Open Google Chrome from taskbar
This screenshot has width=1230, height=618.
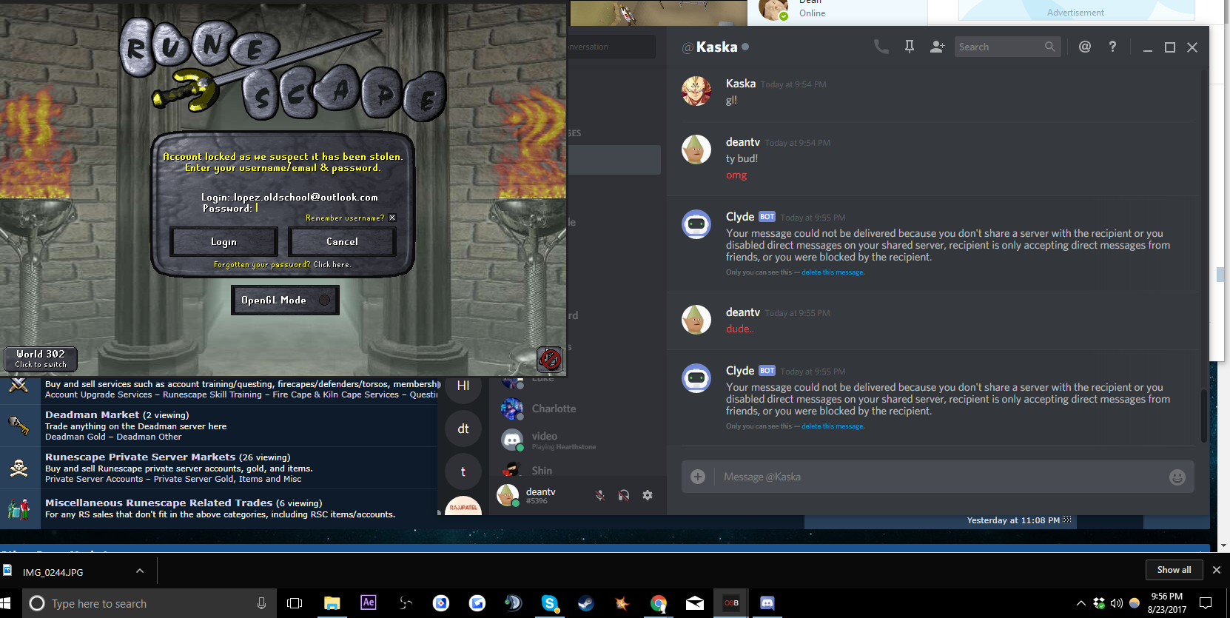click(x=658, y=603)
